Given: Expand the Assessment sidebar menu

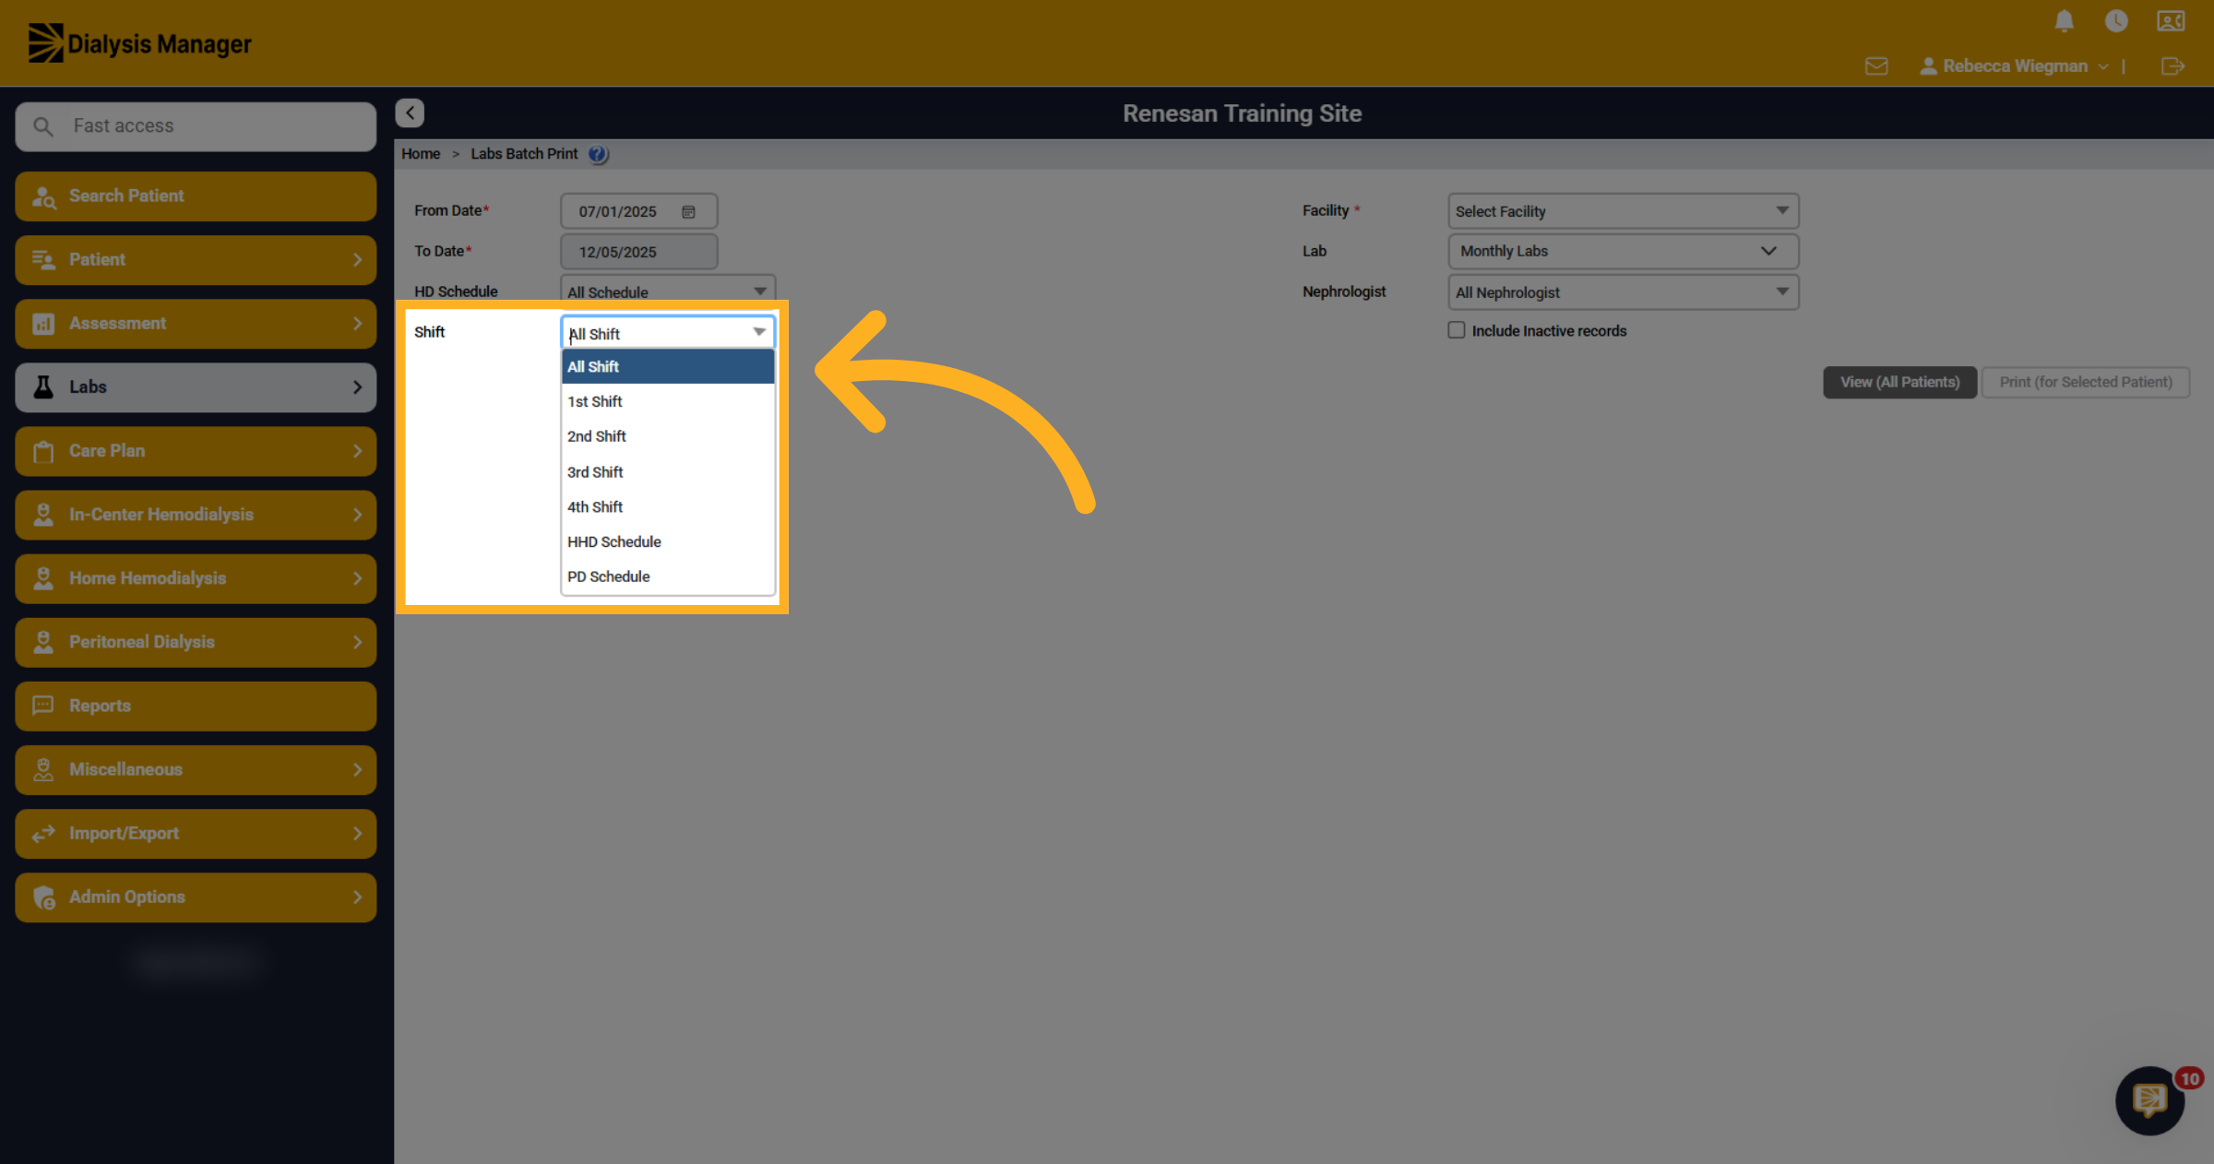Looking at the screenshot, I should click(x=196, y=324).
